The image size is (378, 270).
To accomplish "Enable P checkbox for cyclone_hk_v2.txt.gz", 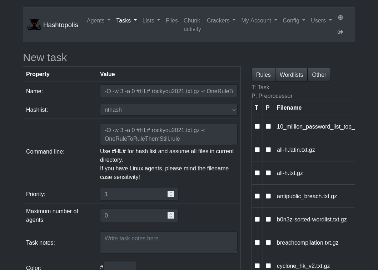I will coord(268,265).
